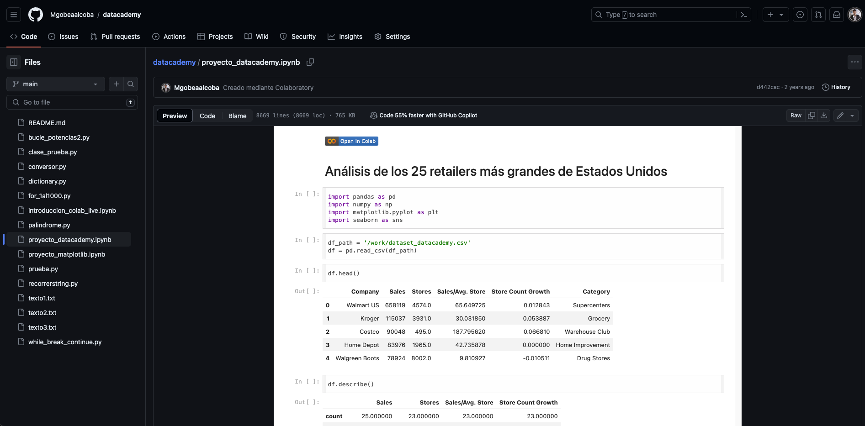
Task: Open the Security tab
Action: point(298,37)
